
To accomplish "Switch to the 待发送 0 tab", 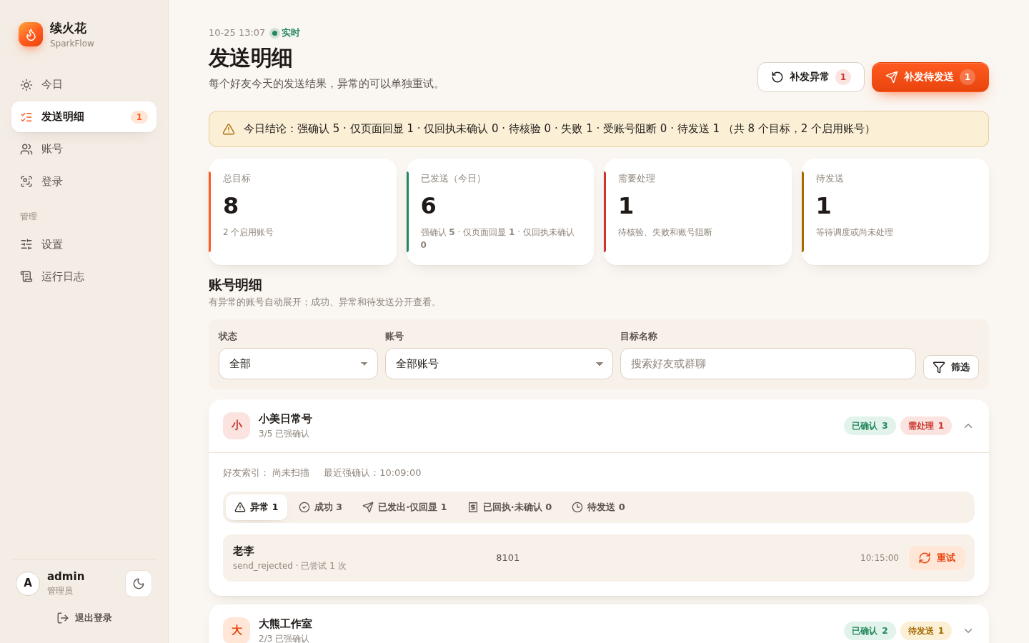I will click(598, 507).
